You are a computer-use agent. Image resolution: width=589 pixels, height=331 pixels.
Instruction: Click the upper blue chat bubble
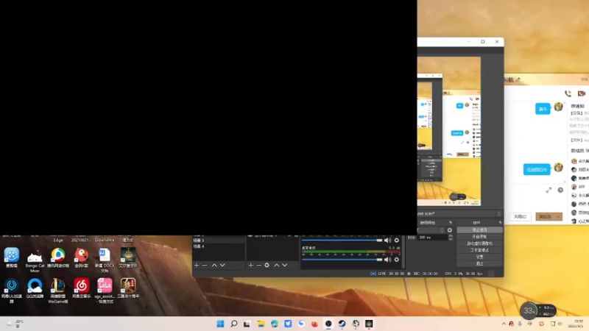[543, 109]
